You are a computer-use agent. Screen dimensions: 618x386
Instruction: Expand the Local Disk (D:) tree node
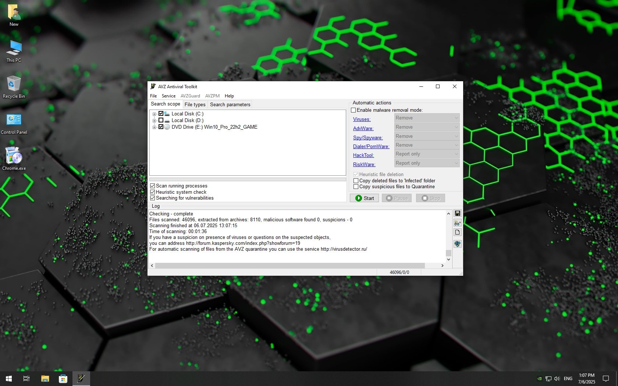[x=154, y=121]
